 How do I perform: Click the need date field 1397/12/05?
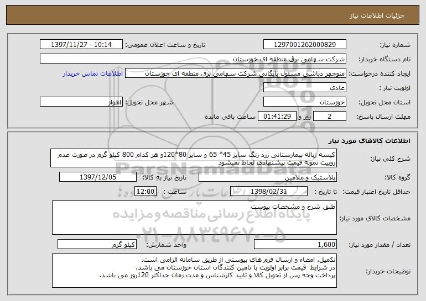point(98,177)
